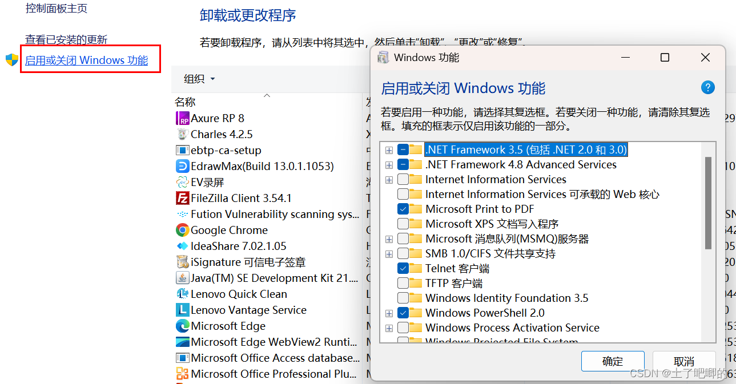Enable Internet Information Services 可承载的 Web 核心 checkbox
This screenshot has height=384, width=736.
point(403,194)
